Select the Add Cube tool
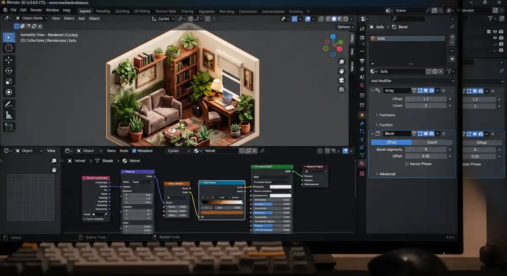Screen dimensions: 507x276 [x=9, y=127]
